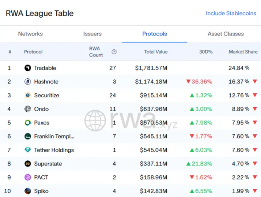Image resolution: width=261 pixels, height=197 pixels.
Task: Open the Hashnote protocol name link
Action: tap(46, 82)
